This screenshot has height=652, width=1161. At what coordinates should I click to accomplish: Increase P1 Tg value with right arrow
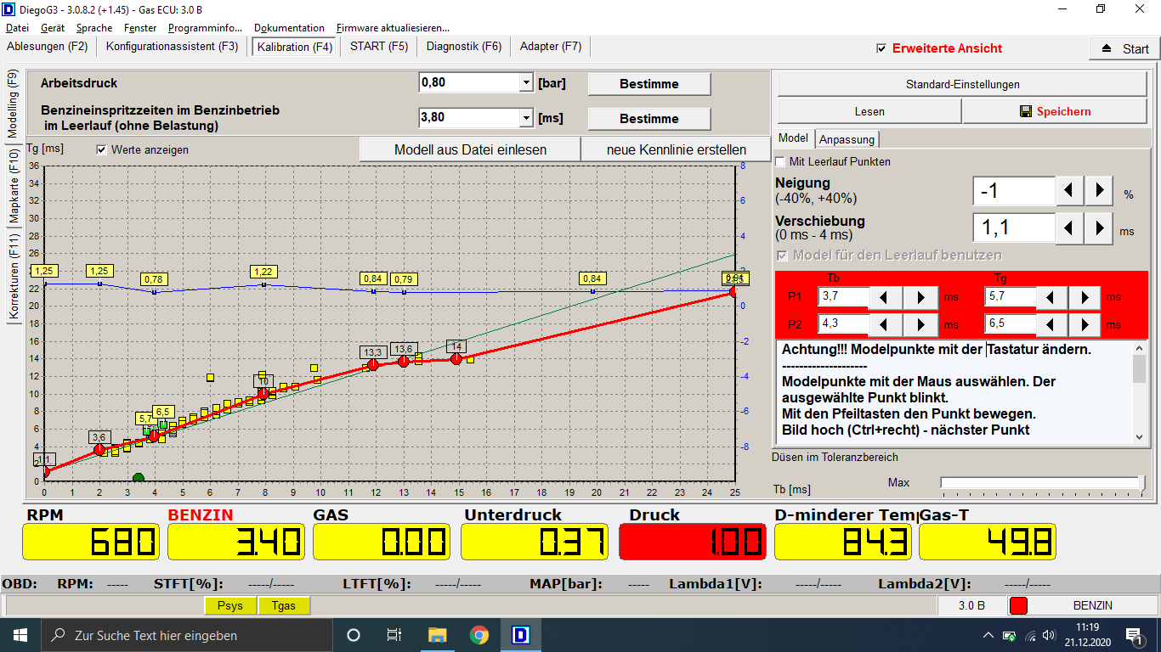coord(1085,297)
